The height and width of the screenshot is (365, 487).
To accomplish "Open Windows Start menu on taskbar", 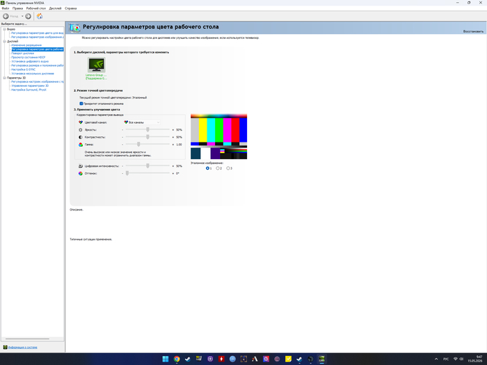I will coord(166,359).
